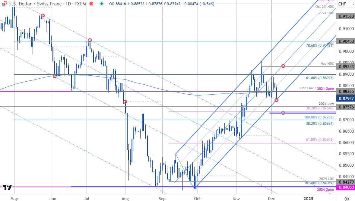Click the 0.89343 Nov HDC price label
Image resolution: width=355 pixels, height=201 pixels.
346,66
